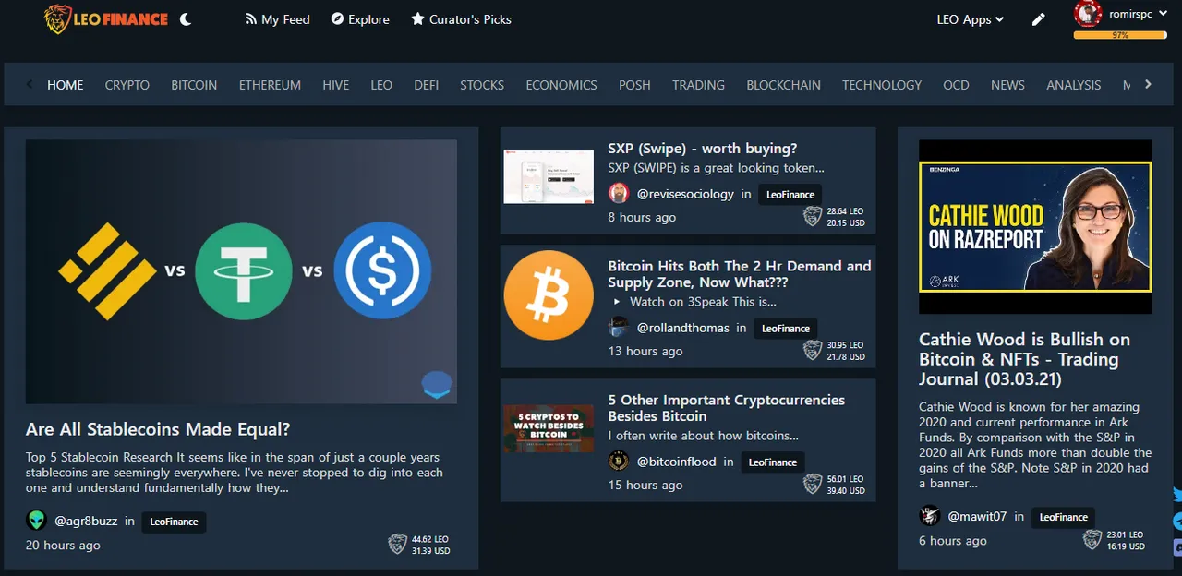Select the LEO tab
Image resolution: width=1182 pixels, height=576 pixels.
[x=381, y=85]
